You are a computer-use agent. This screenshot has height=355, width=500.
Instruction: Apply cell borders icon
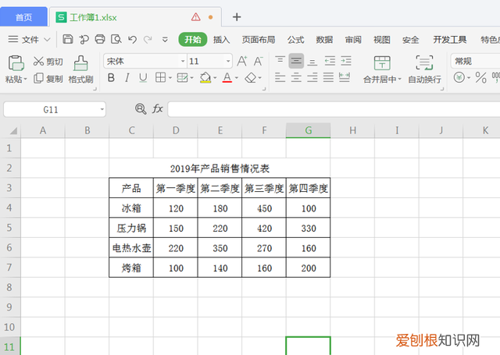160,77
